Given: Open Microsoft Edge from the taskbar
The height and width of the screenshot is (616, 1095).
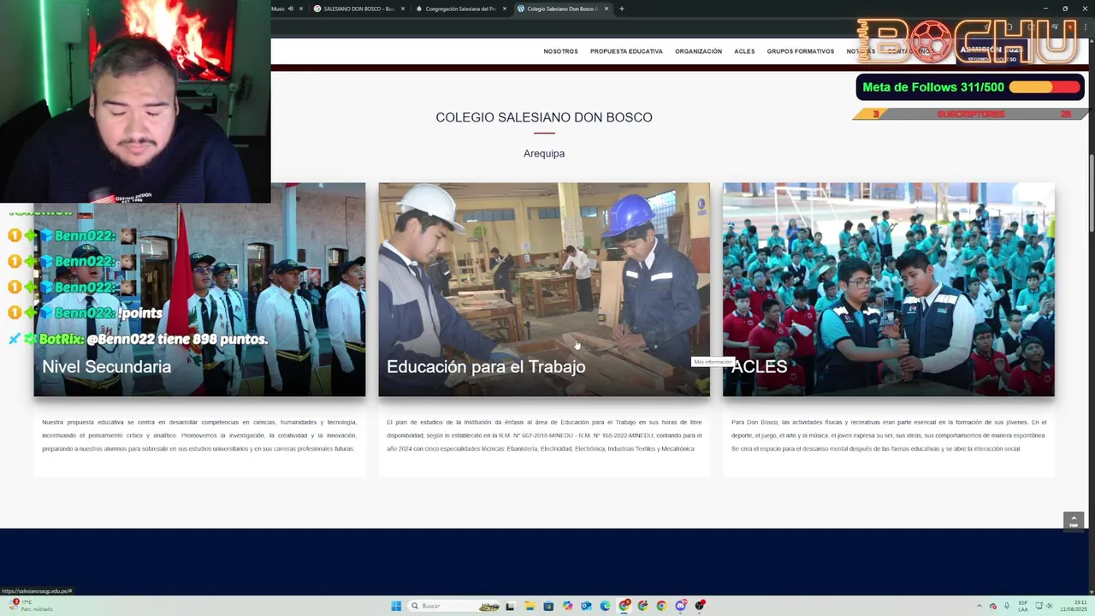Looking at the screenshot, I should 605,606.
